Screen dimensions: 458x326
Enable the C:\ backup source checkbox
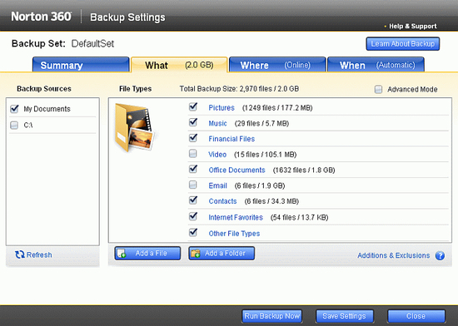14,125
